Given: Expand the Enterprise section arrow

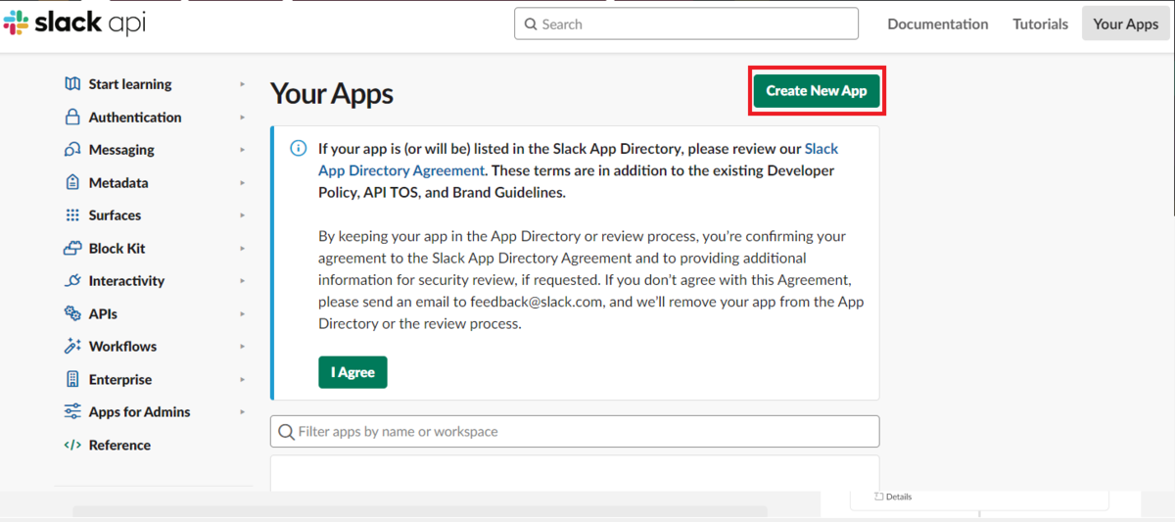Looking at the screenshot, I should 243,380.
